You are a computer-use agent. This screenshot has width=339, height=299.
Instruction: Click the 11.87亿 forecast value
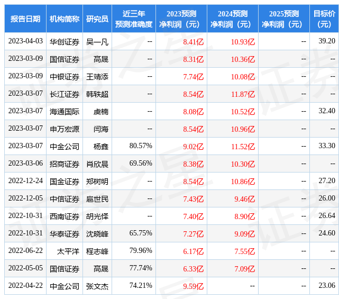[243, 94]
